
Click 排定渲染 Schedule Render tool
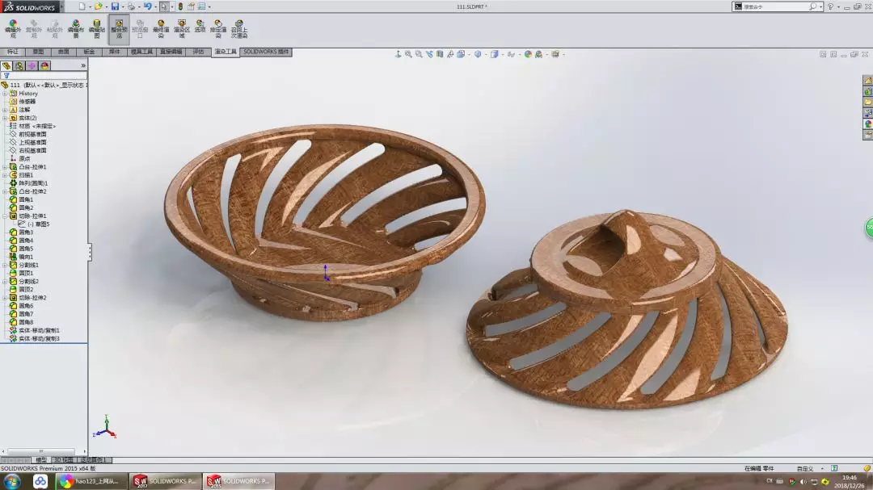point(218,29)
